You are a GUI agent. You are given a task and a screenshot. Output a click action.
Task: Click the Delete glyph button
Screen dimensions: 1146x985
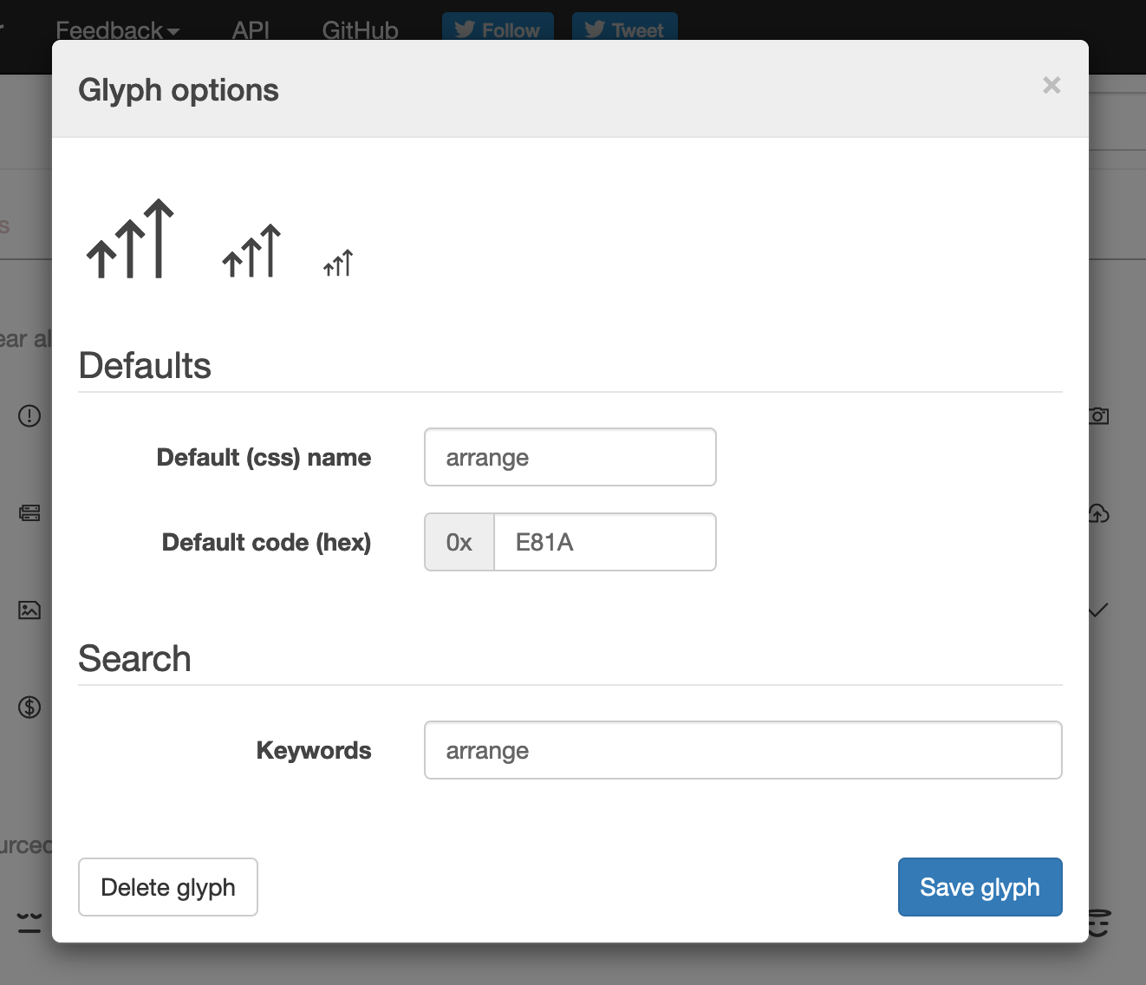pos(167,887)
